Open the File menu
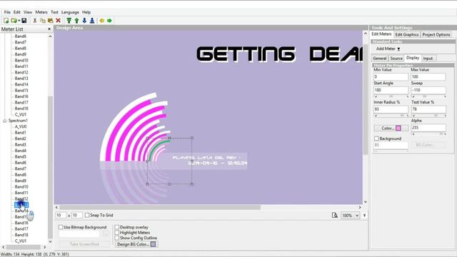The width and height of the screenshot is (457, 257). click(7, 12)
